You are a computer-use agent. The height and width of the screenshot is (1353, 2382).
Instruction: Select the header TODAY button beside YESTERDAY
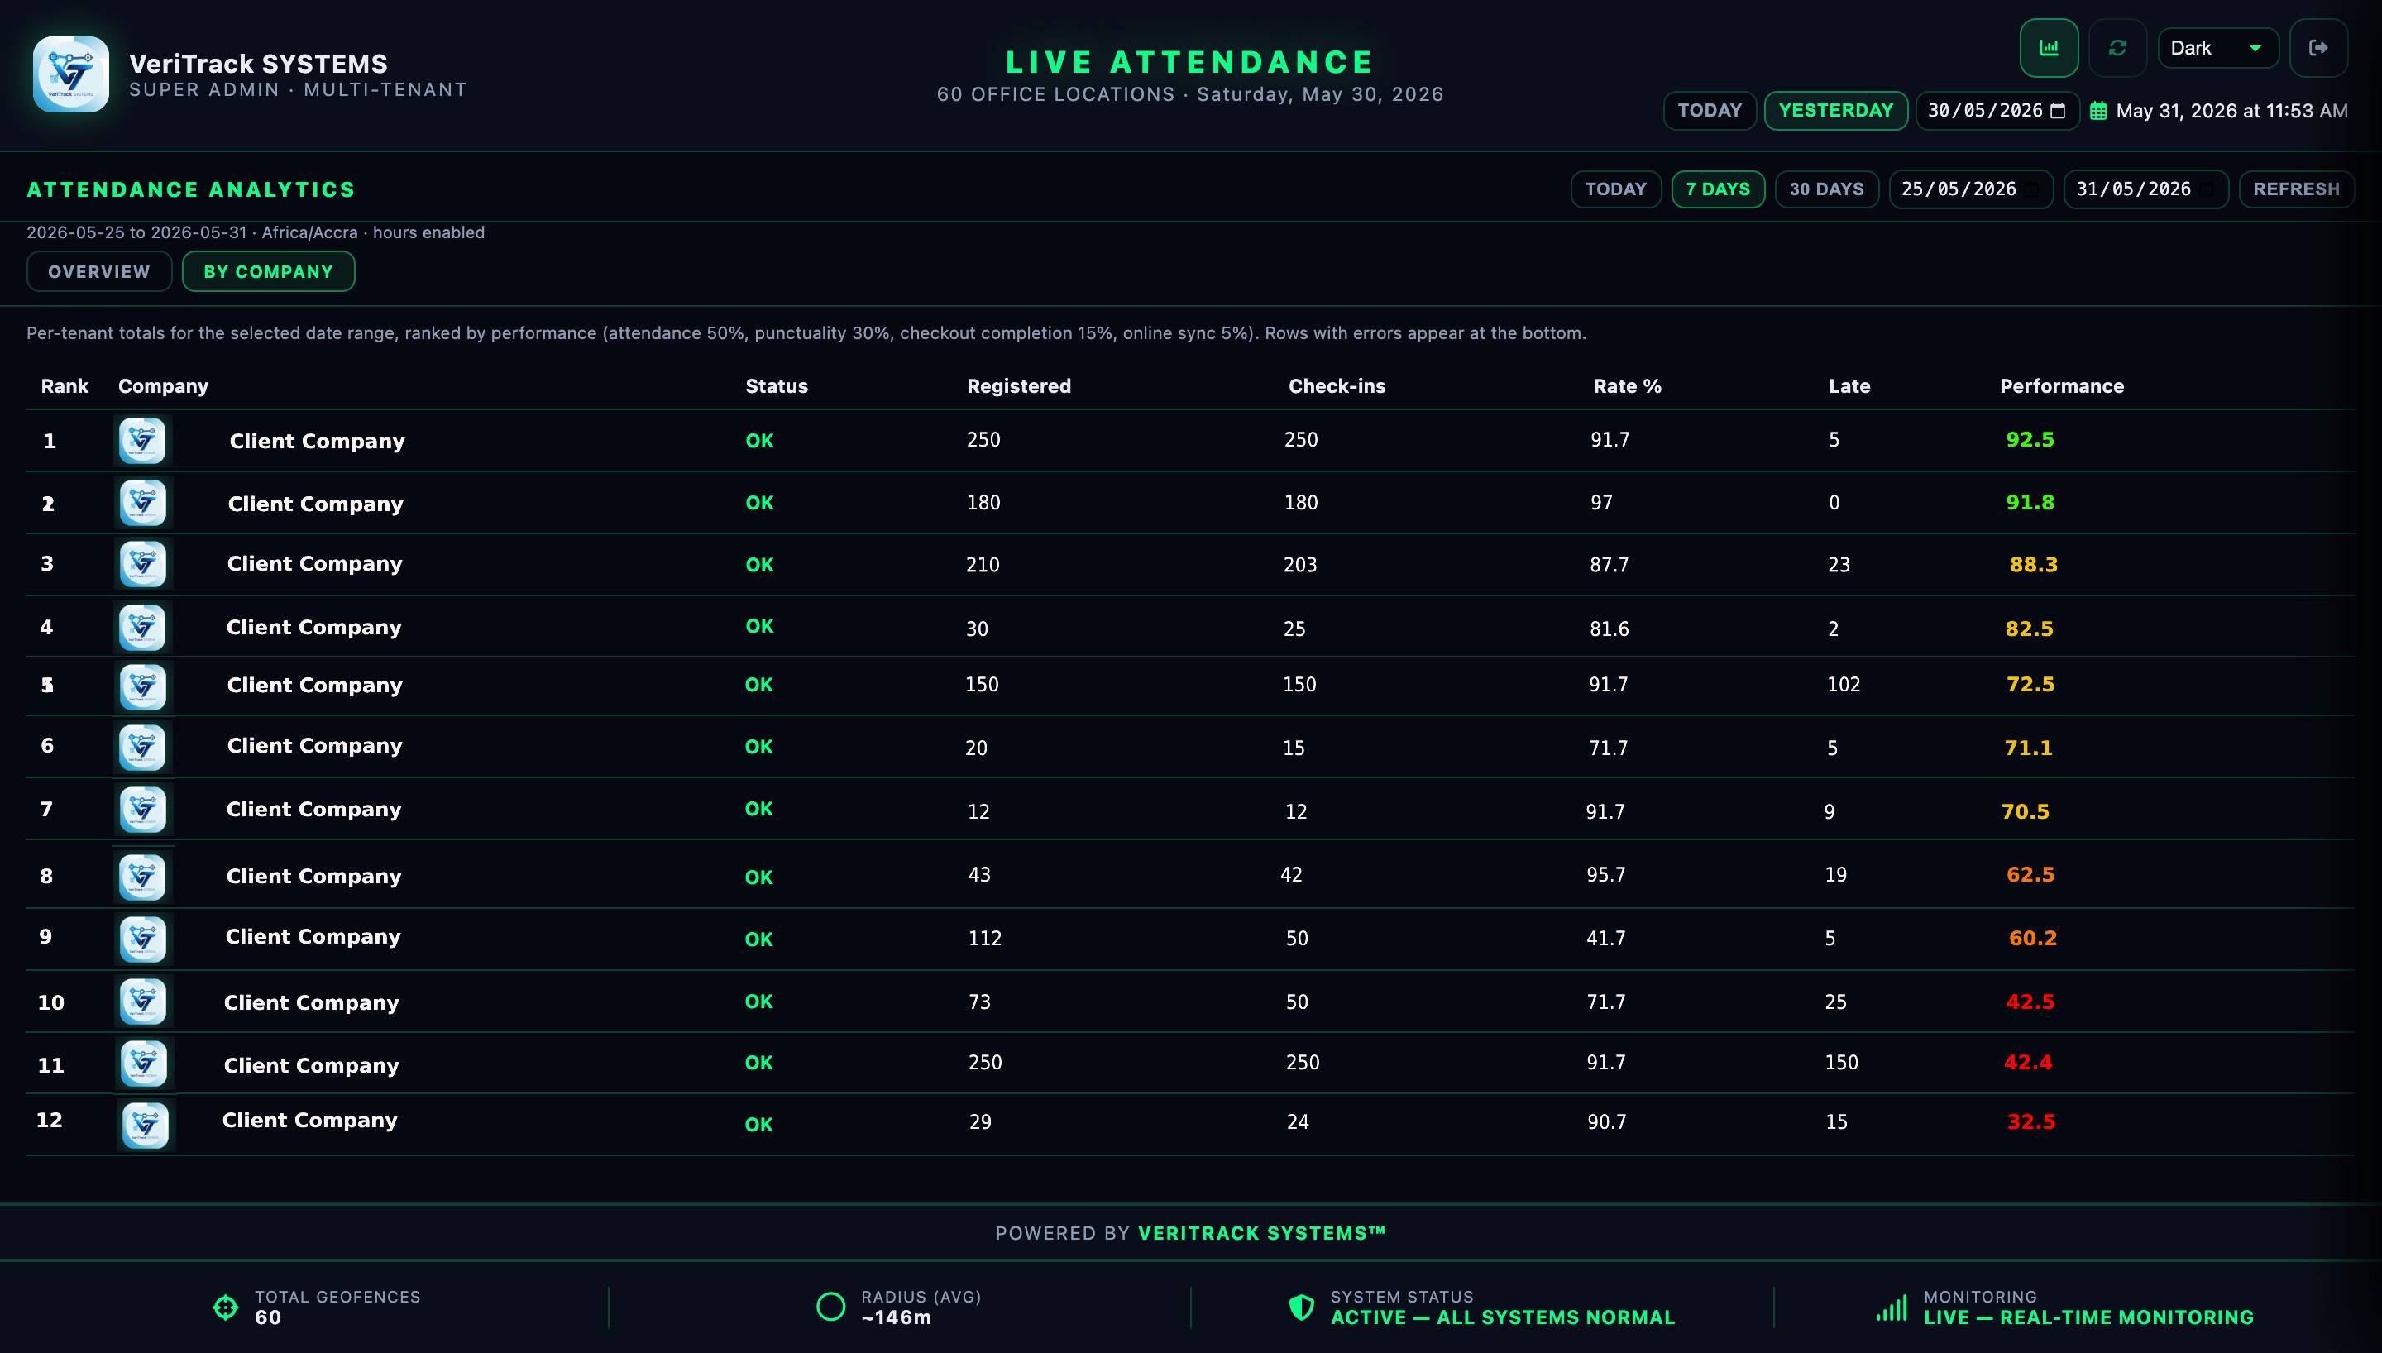(1710, 111)
